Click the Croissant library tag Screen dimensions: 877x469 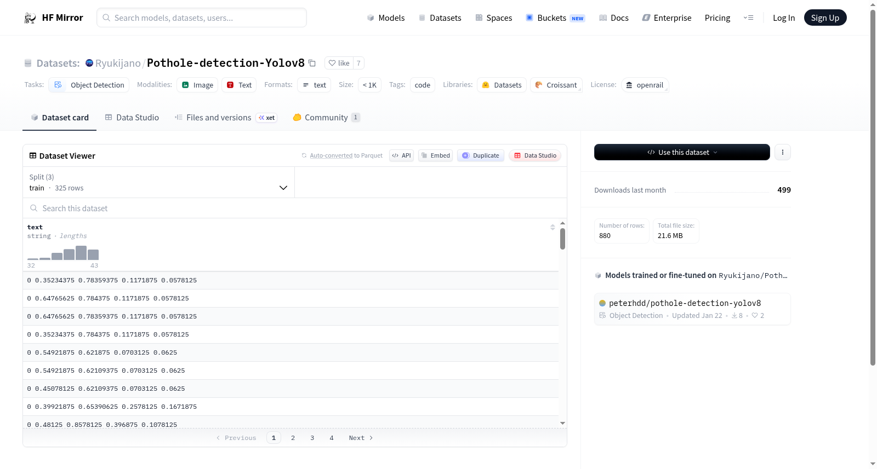click(556, 85)
